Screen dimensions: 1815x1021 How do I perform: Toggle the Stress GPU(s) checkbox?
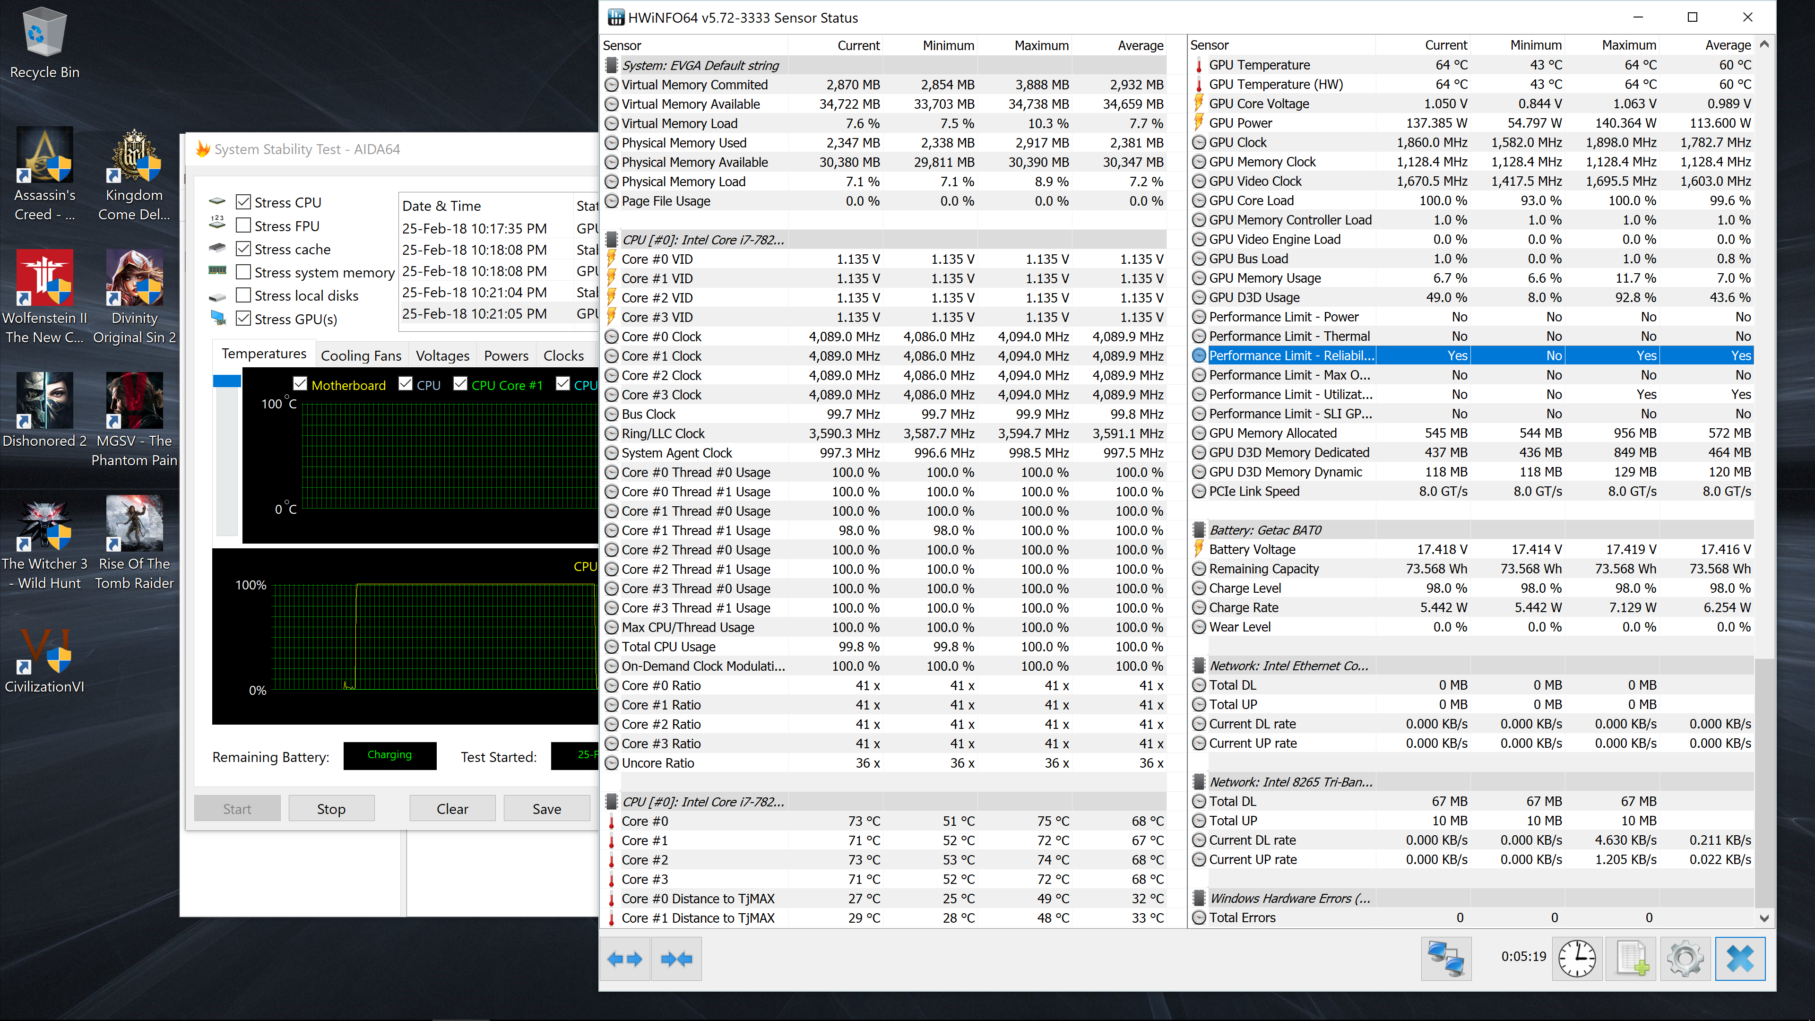tap(243, 319)
